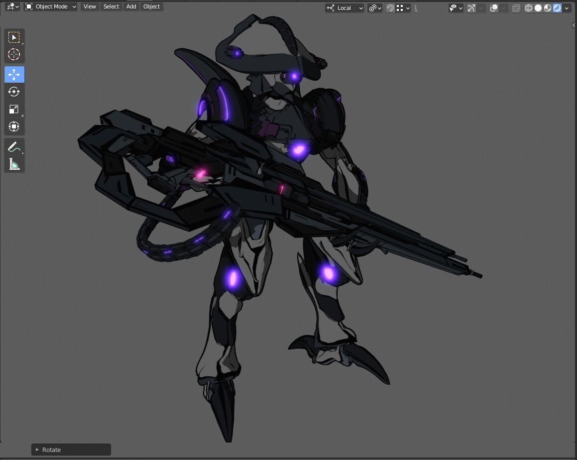Click Add to insert a new object
The width and height of the screenshot is (577, 460).
pos(131,6)
